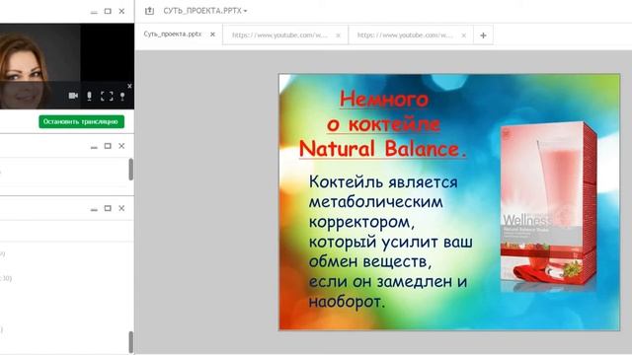
Task: Click the slide text 'метаболическим'
Action: point(375,201)
